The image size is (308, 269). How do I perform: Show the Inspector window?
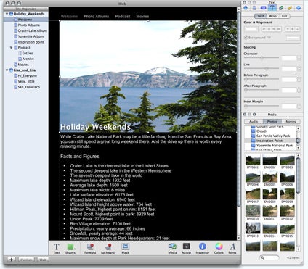tap(203, 249)
